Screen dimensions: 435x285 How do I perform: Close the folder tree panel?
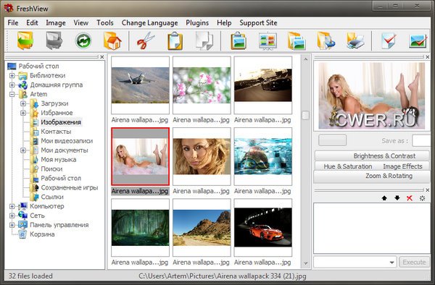101,56
